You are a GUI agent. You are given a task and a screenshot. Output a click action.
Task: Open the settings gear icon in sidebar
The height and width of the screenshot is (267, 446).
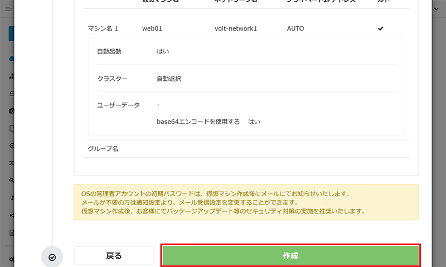click(x=12, y=260)
